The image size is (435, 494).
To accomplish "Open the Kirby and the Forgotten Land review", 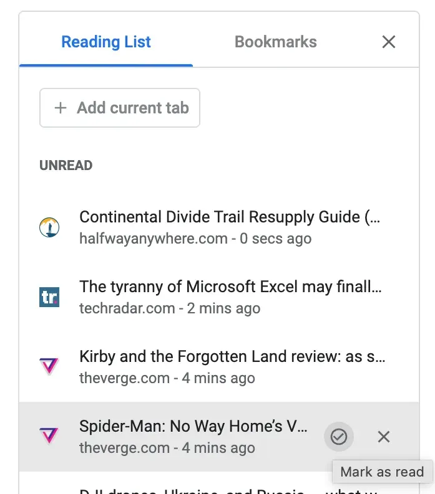I will tap(232, 357).
